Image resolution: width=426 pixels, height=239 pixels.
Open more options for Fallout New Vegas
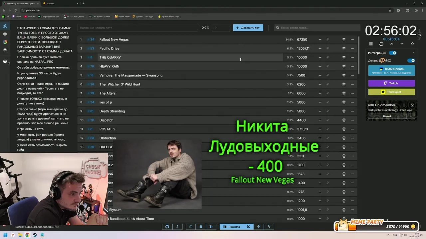(x=352, y=40)
